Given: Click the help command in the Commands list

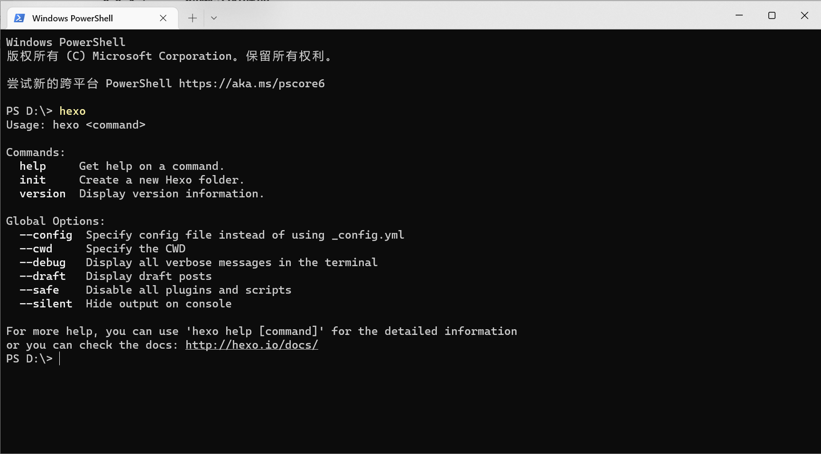Looking at the screenshot, I should (x=33, y=166).
